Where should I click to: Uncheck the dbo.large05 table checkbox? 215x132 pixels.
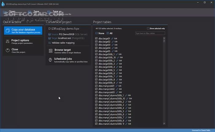(x=96, y=51)
